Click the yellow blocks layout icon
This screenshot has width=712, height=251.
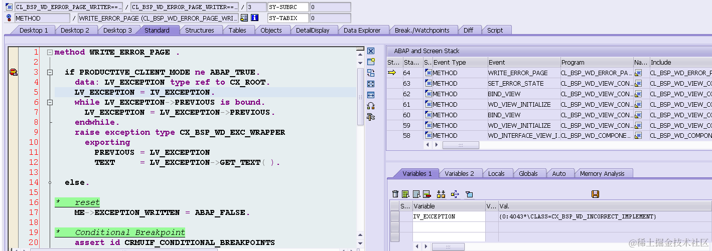pyautogui.click(x=441, y=194)
